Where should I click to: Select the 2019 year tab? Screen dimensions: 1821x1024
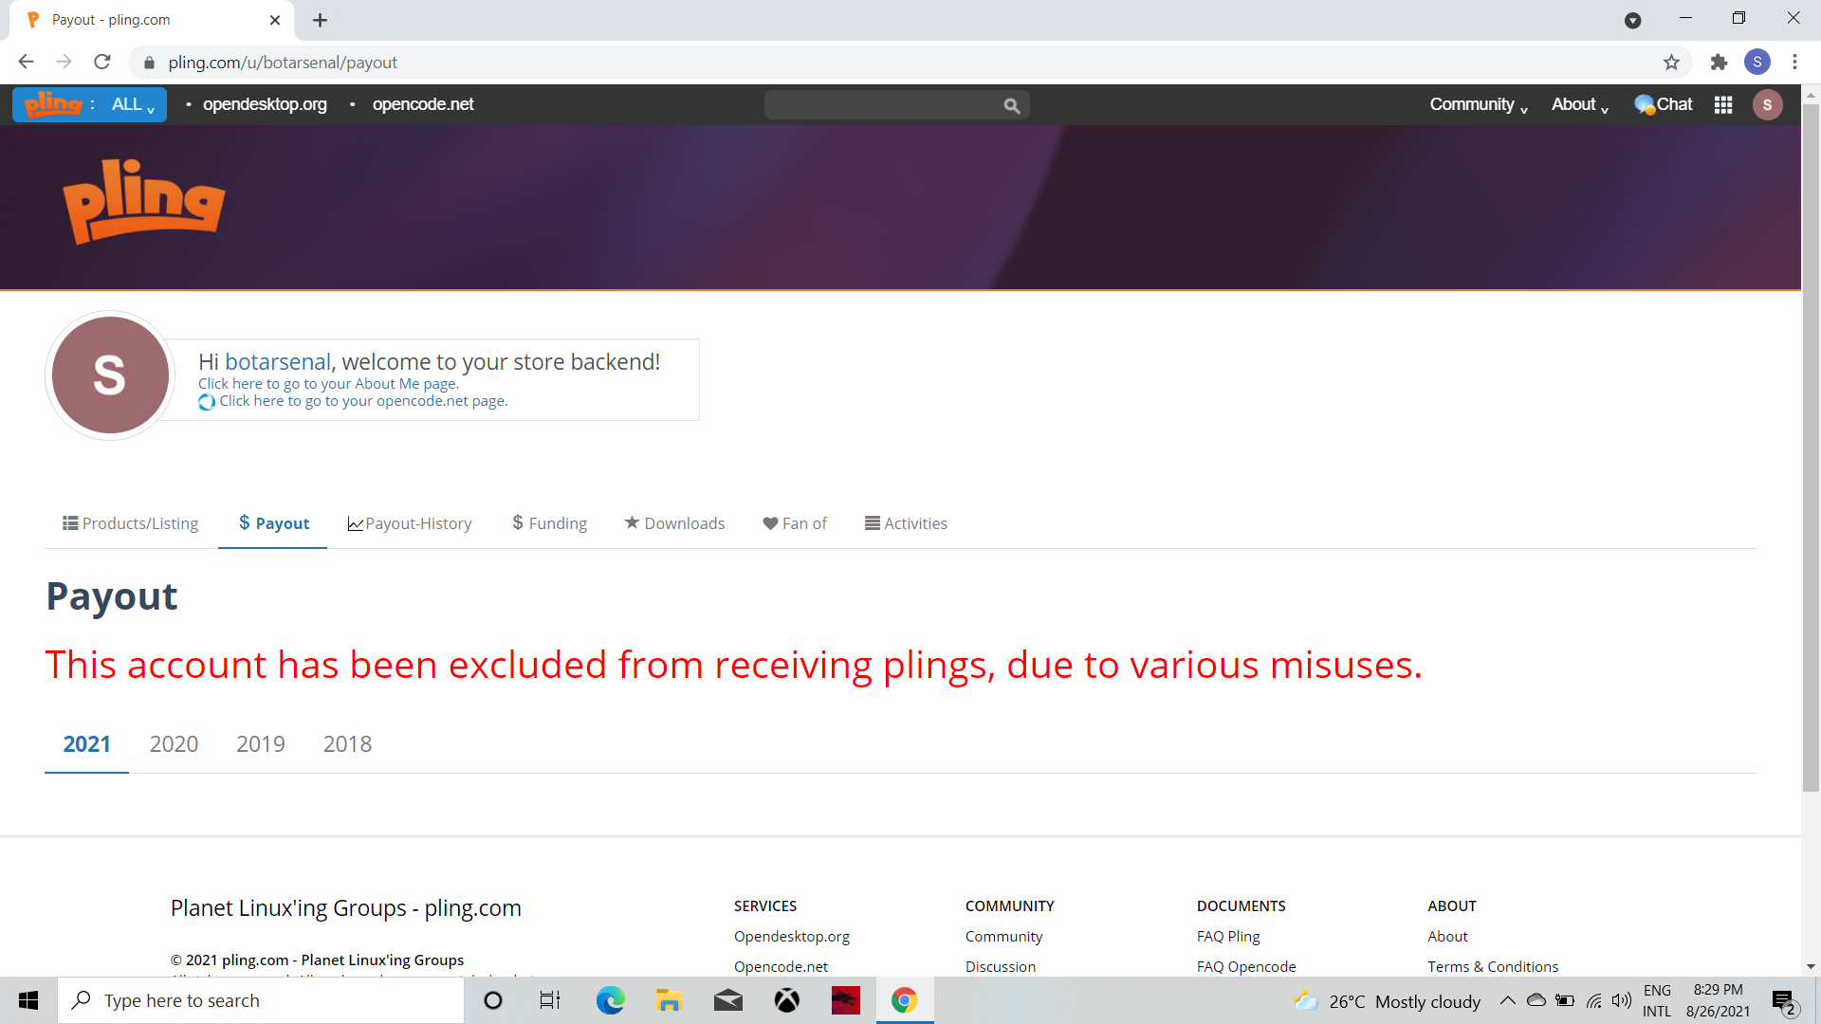pos(261,744)
